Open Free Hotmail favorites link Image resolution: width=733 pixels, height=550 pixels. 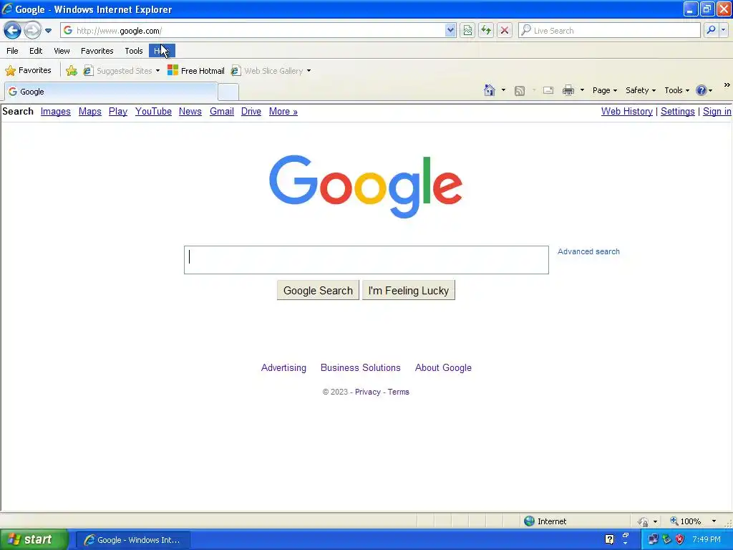(196, 71)
